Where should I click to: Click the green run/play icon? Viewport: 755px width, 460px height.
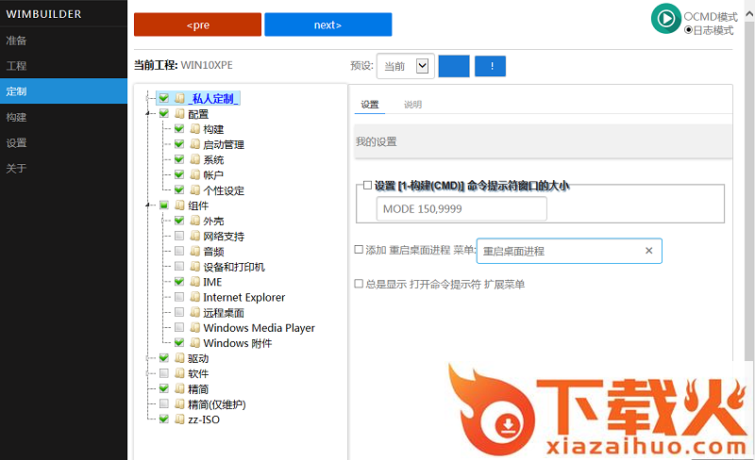pos(666,18)
